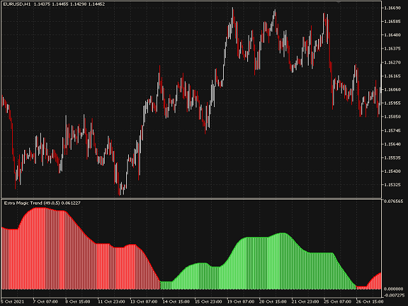Click the 1.16060 price axis label

(x=393, y=89)
